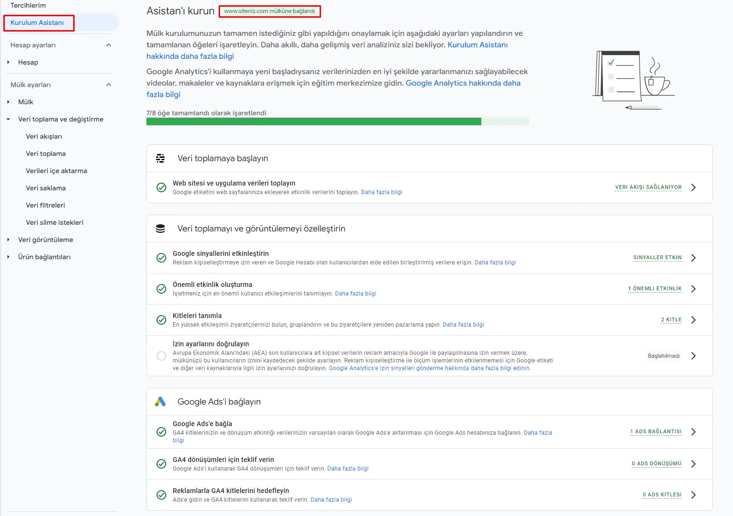Toggle checkmark for Web sitesi ve uygulama verileri toplayın
The image size is (733, 516).
[x=162, y=187]
